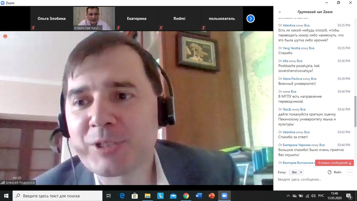Launch Google Chrome from the taskbar
This screenshot has height=201, width=357.
click(186, 196)
